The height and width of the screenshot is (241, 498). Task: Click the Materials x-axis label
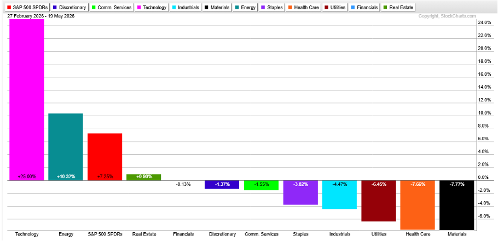457,234
